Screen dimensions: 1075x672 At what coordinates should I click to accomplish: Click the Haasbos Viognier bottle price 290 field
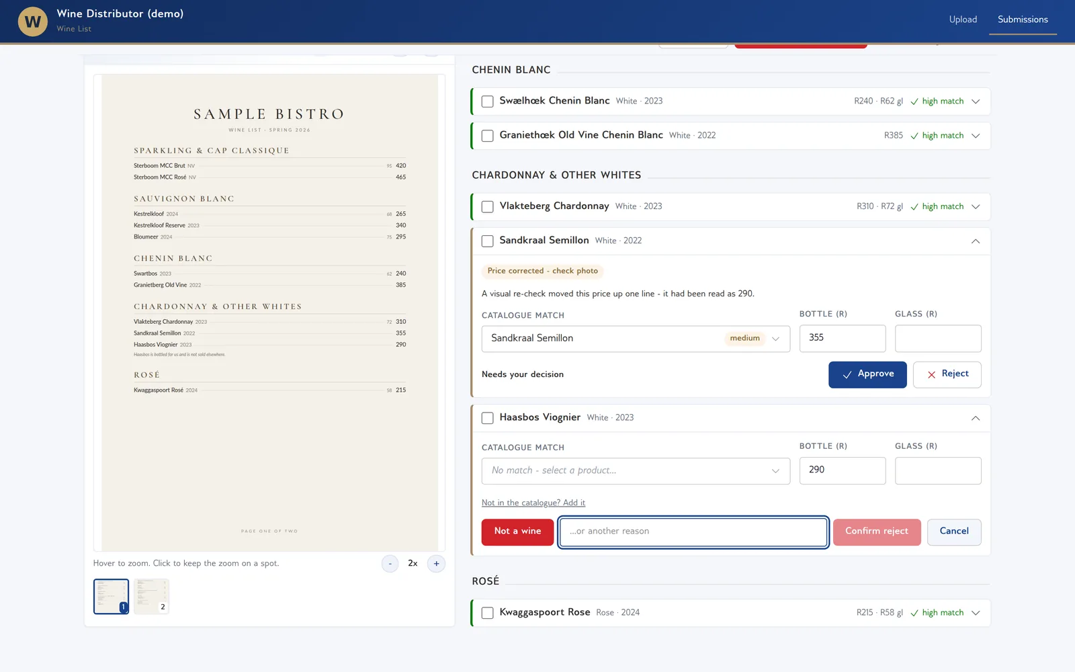coord(843,470)
